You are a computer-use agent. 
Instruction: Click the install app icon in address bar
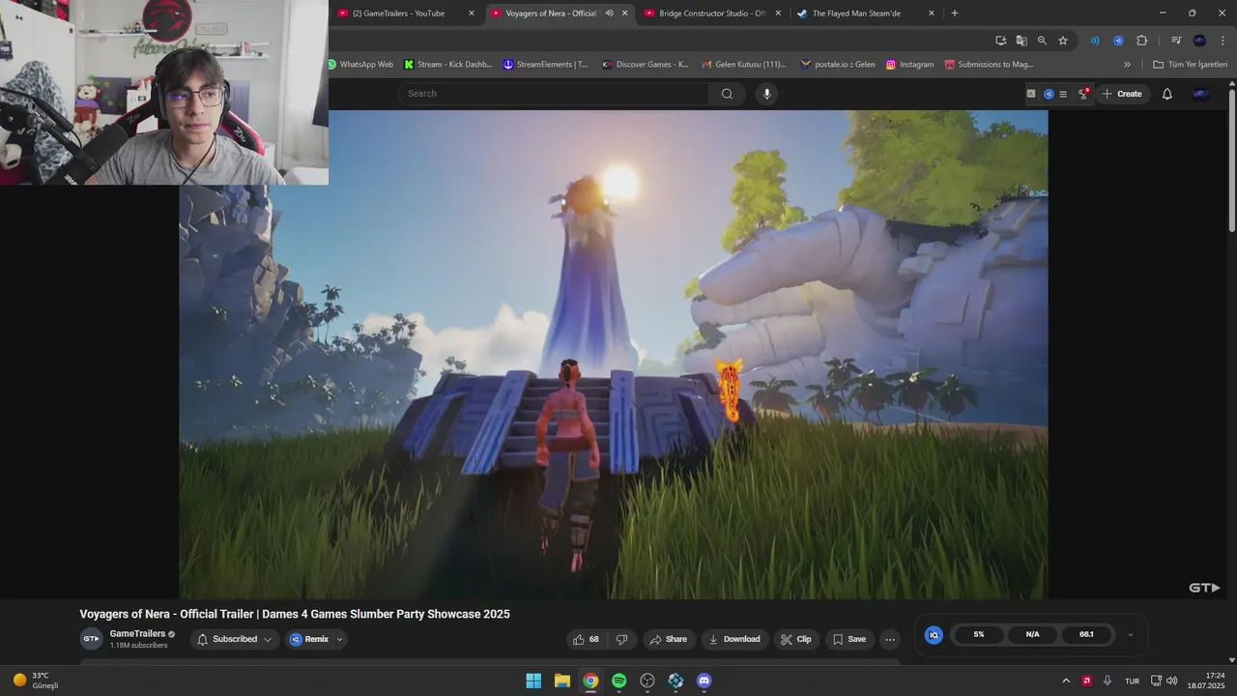[x=1001, y=41]
